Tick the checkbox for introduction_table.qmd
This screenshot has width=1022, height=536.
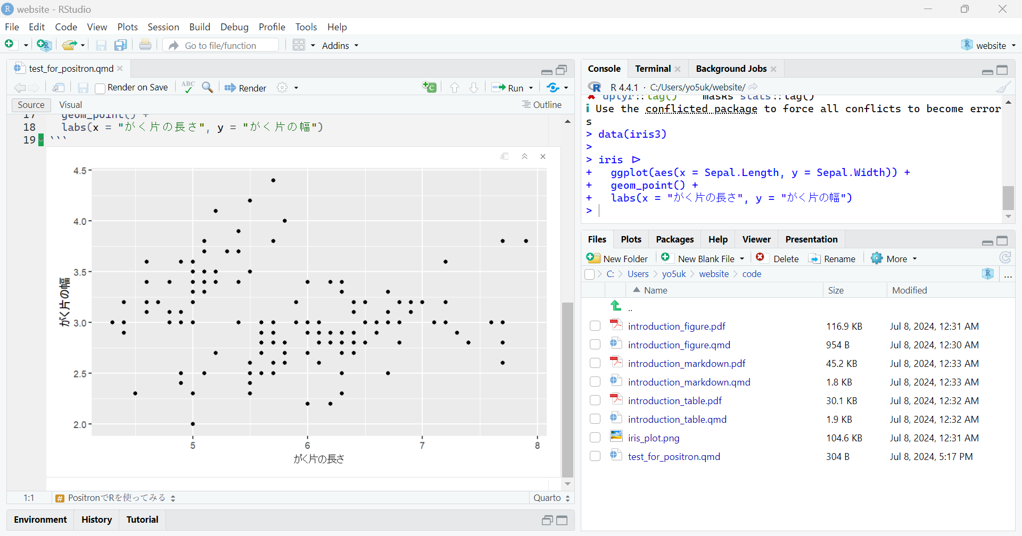(x=595, y=419)
